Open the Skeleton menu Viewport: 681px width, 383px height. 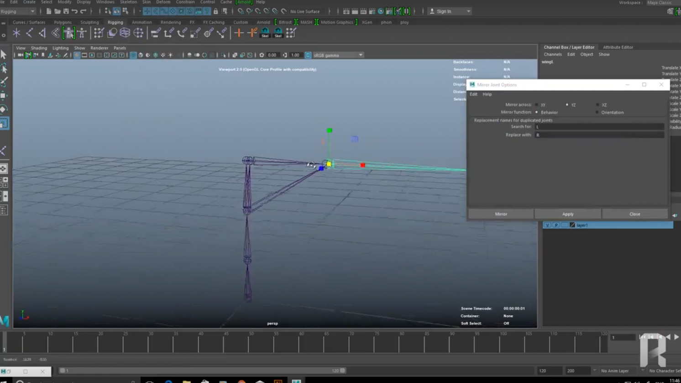(128, 2)
